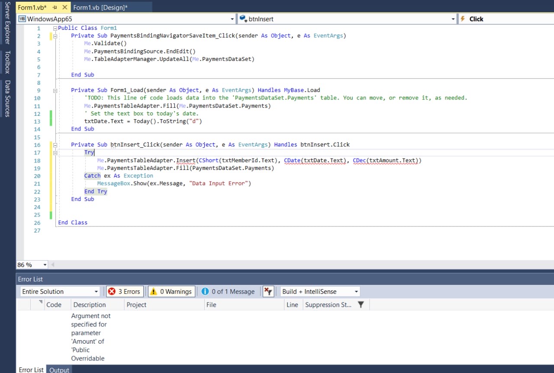Switch to the Output tab

59,370
